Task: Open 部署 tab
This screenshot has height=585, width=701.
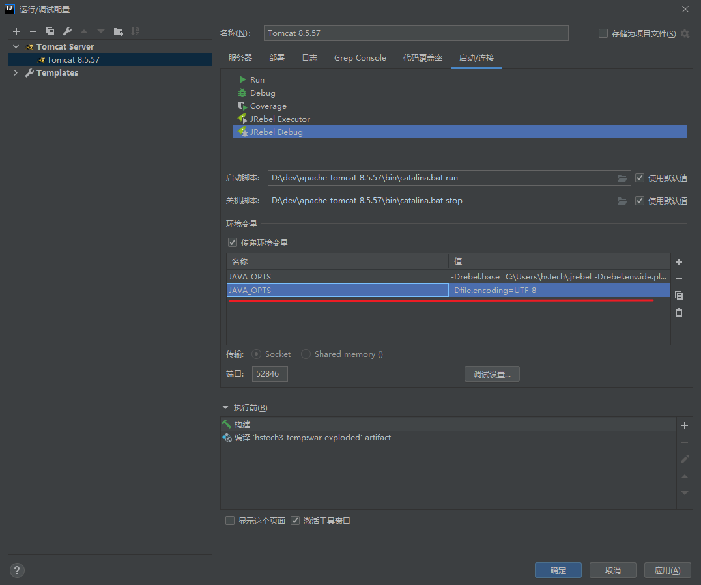Action: [x=277, y=57]
